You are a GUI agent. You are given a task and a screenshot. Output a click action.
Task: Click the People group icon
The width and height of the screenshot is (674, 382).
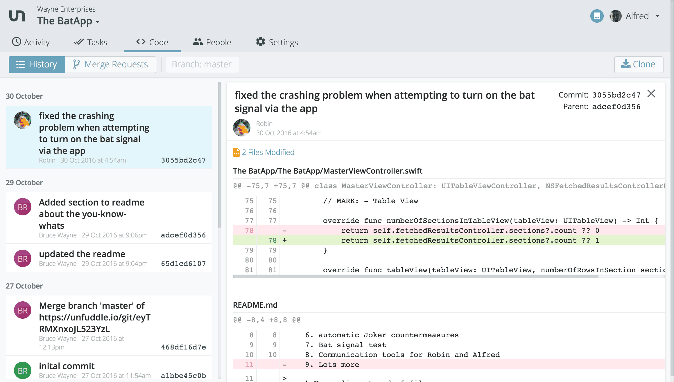point(198,42)
